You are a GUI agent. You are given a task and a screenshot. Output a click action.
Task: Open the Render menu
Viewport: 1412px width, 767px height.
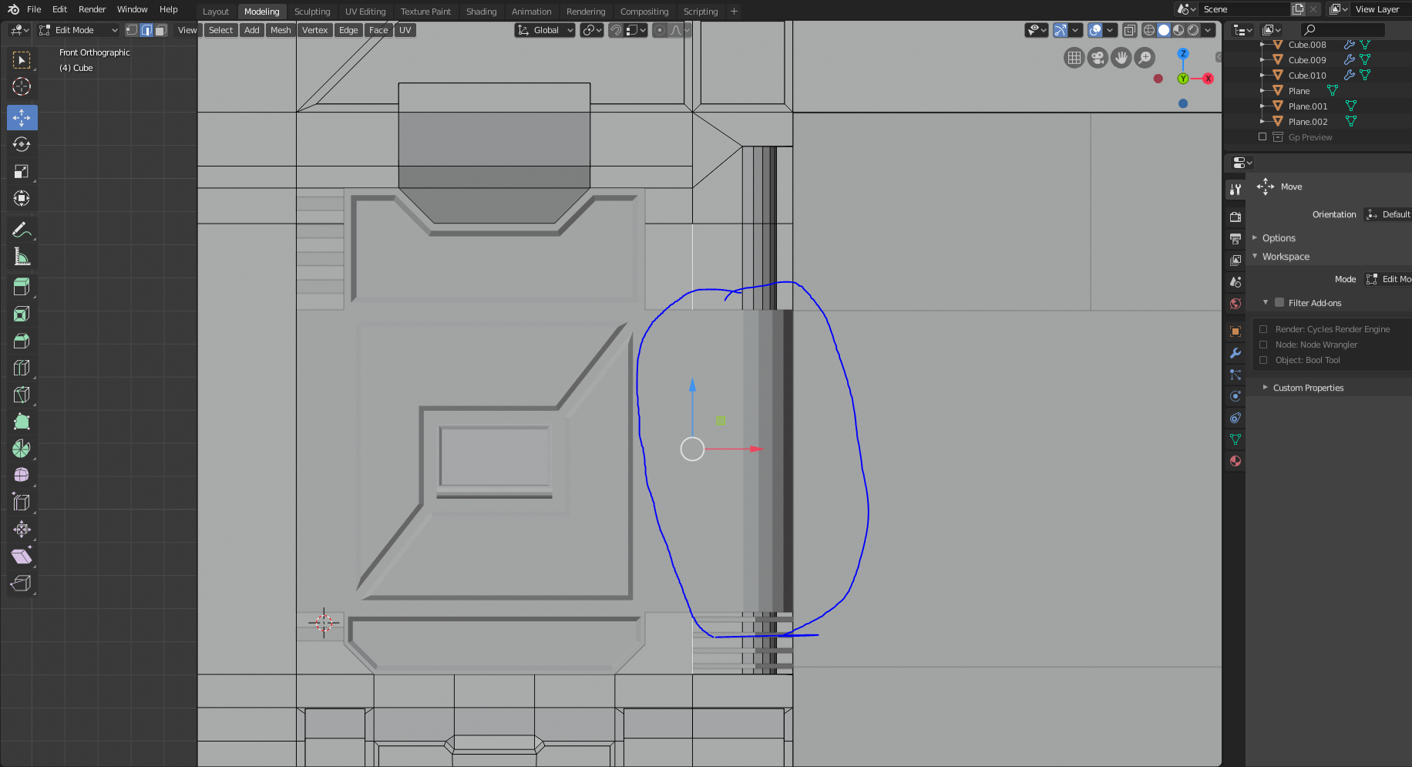coord(92,9)
